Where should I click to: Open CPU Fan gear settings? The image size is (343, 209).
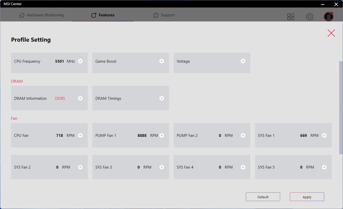(80, 136)
